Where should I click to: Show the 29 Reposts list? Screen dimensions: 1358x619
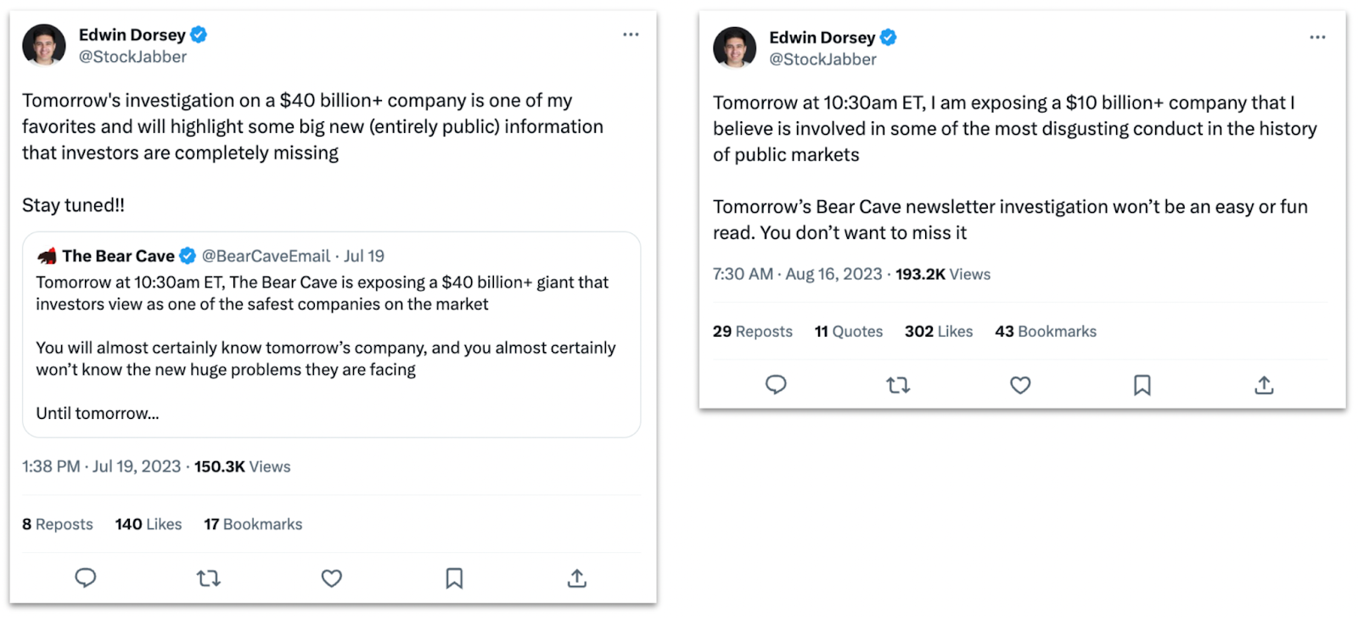[x=752, y=332]
